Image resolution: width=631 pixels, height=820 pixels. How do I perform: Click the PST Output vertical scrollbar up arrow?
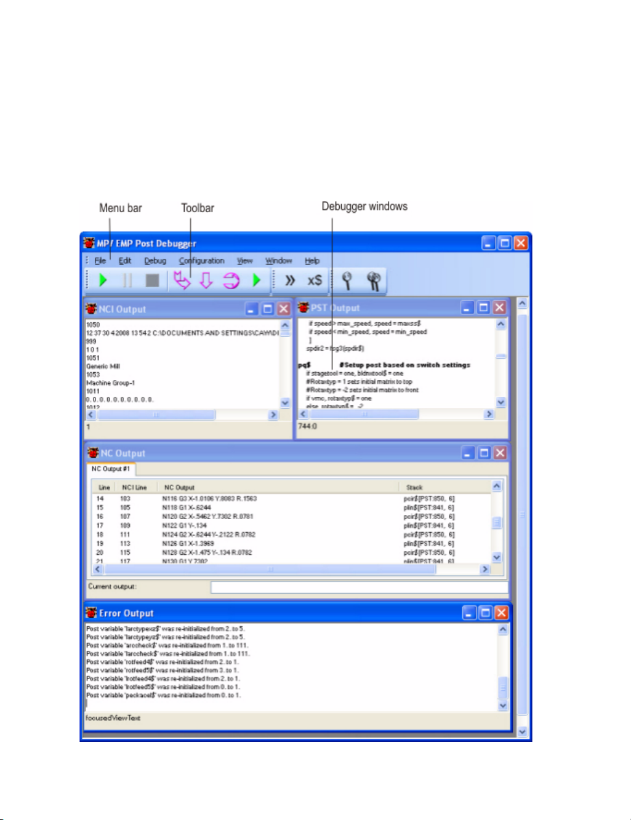[501, 324]
